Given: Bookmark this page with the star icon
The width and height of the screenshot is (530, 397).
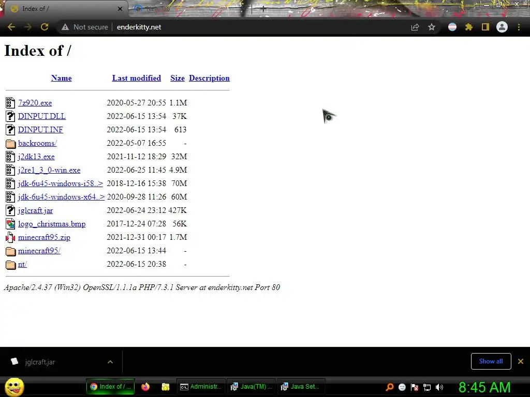Looking at the screenshot, I should click(432, 27).
